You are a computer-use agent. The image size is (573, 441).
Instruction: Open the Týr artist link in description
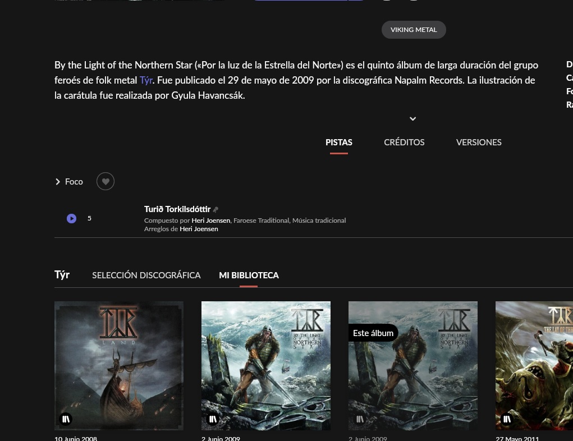pos(146,80)
